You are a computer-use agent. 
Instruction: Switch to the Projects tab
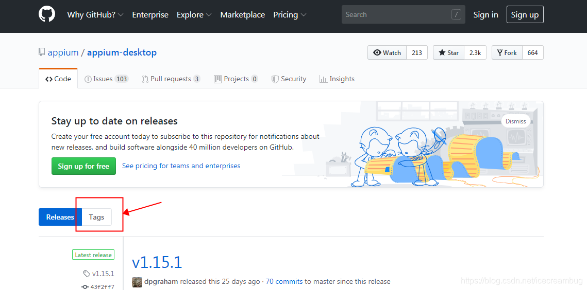coord(236,79)
